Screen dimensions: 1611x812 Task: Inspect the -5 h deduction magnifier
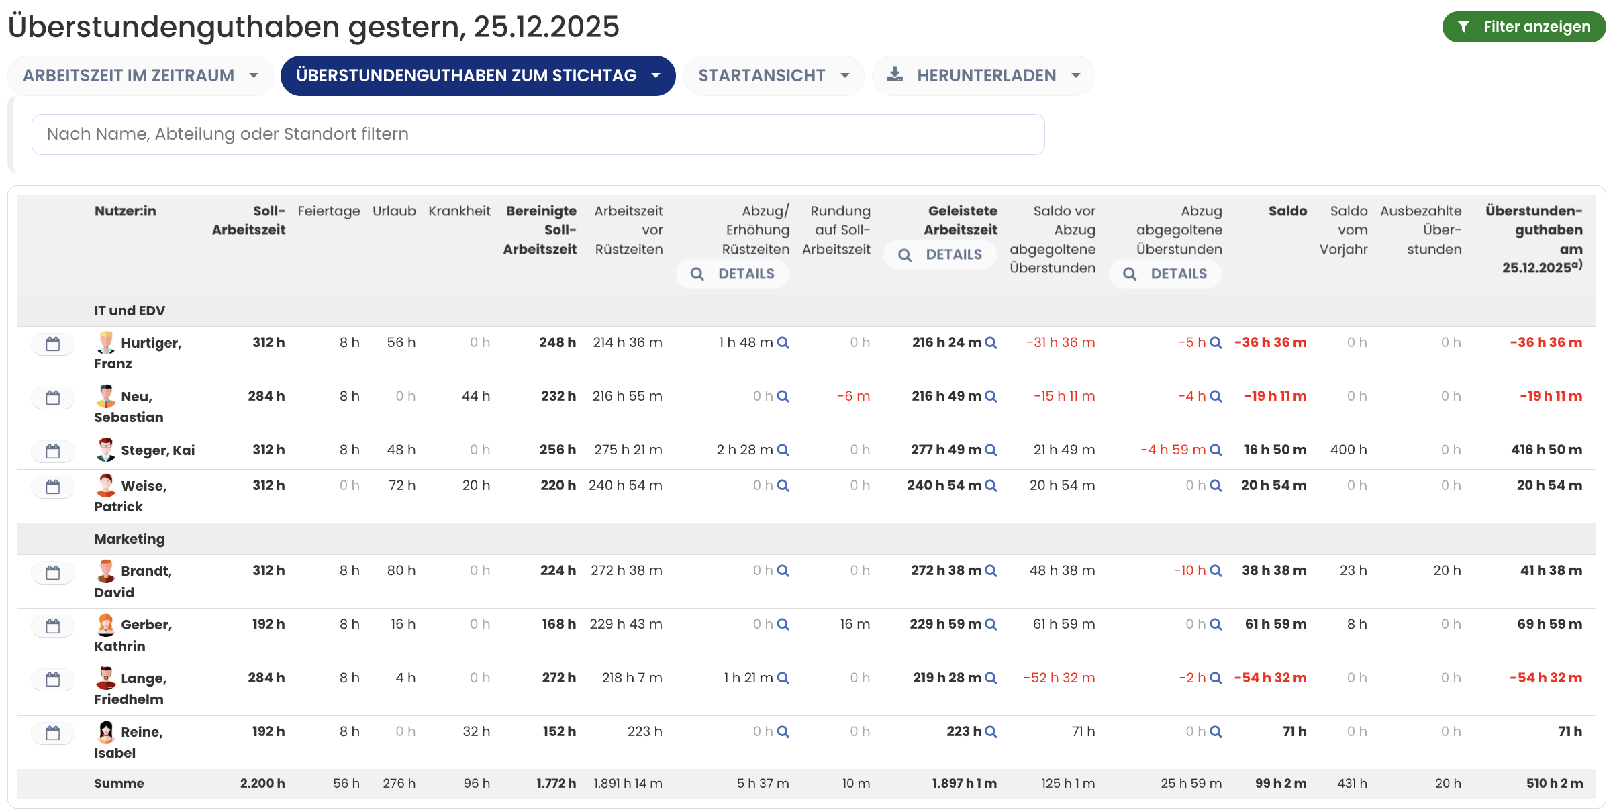(x=1216, y=343)
